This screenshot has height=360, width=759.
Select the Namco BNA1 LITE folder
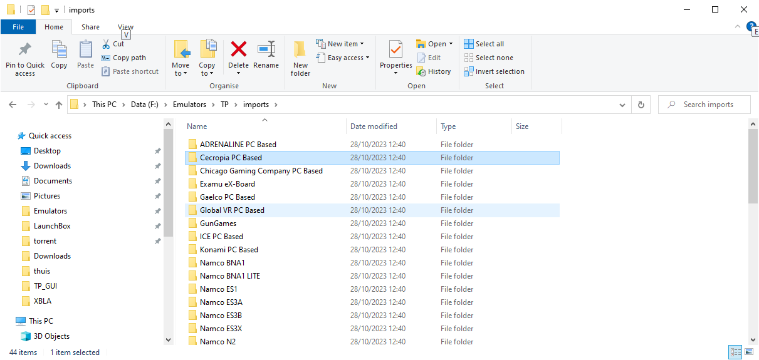[372, 276]
